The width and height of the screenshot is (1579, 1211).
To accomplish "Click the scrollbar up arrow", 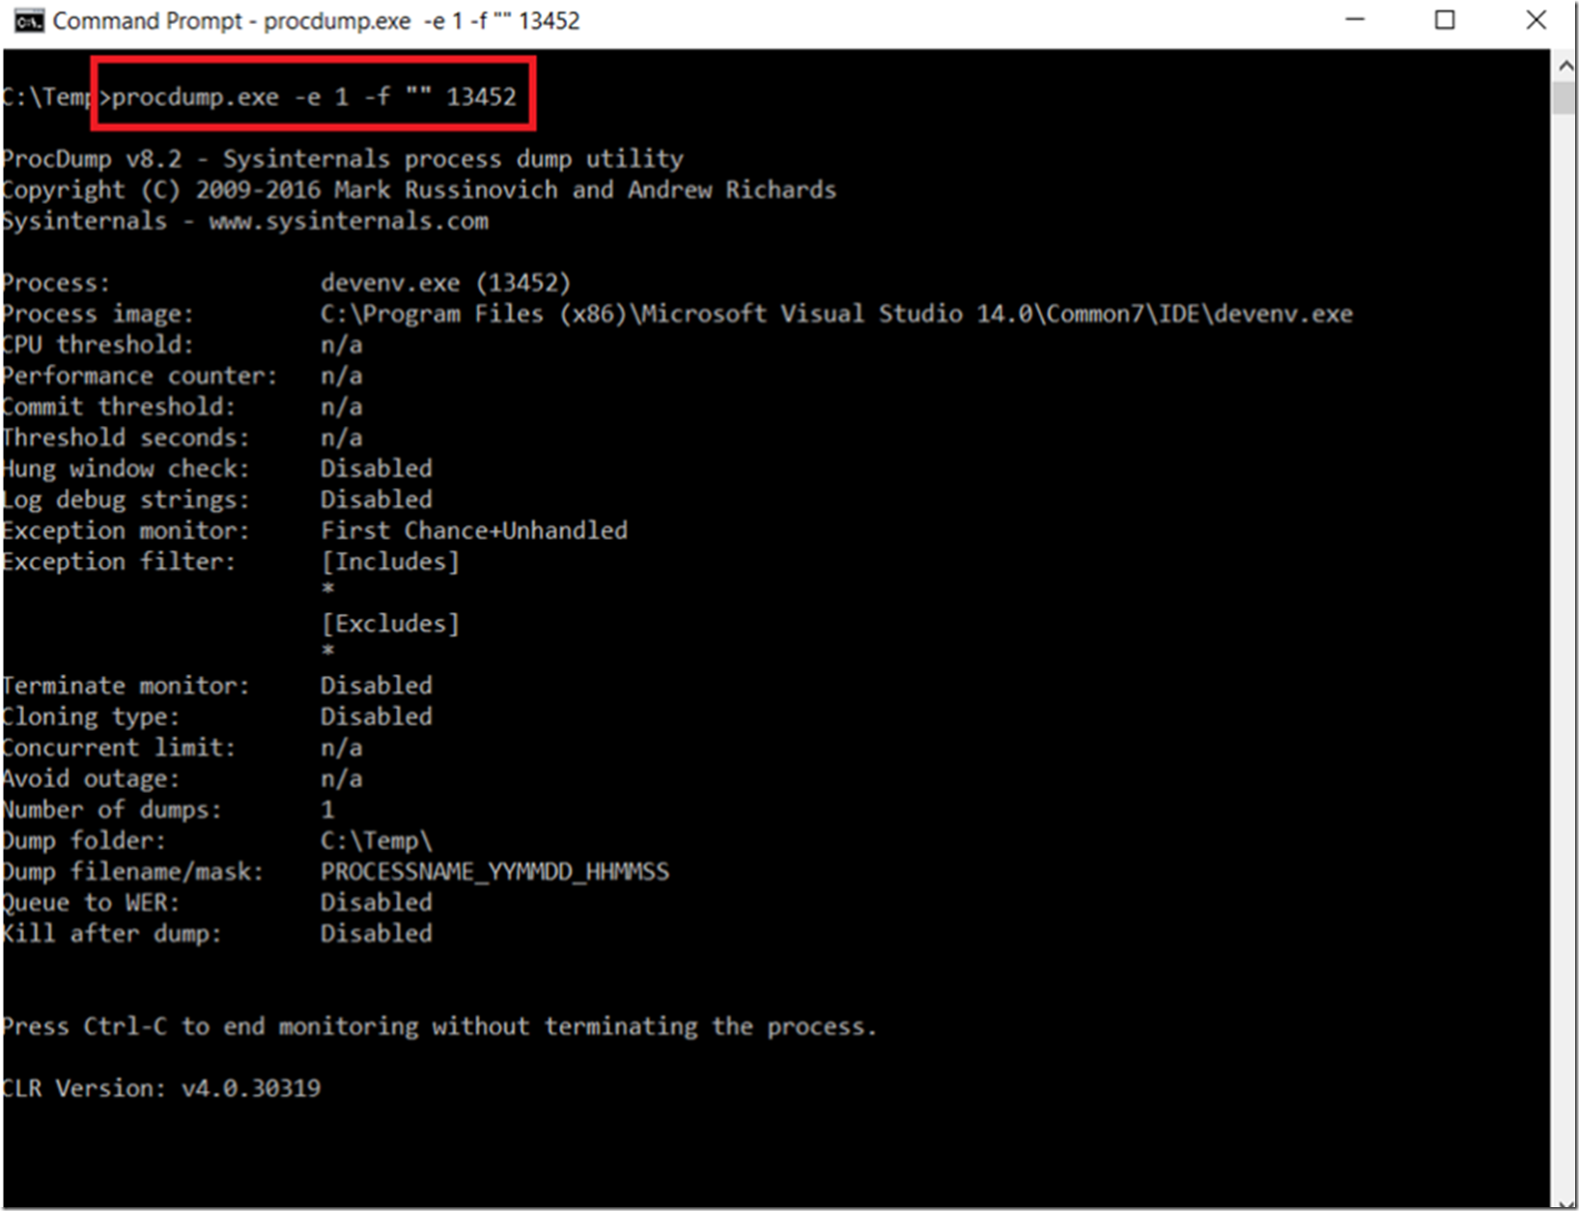I will [1565, 66].
